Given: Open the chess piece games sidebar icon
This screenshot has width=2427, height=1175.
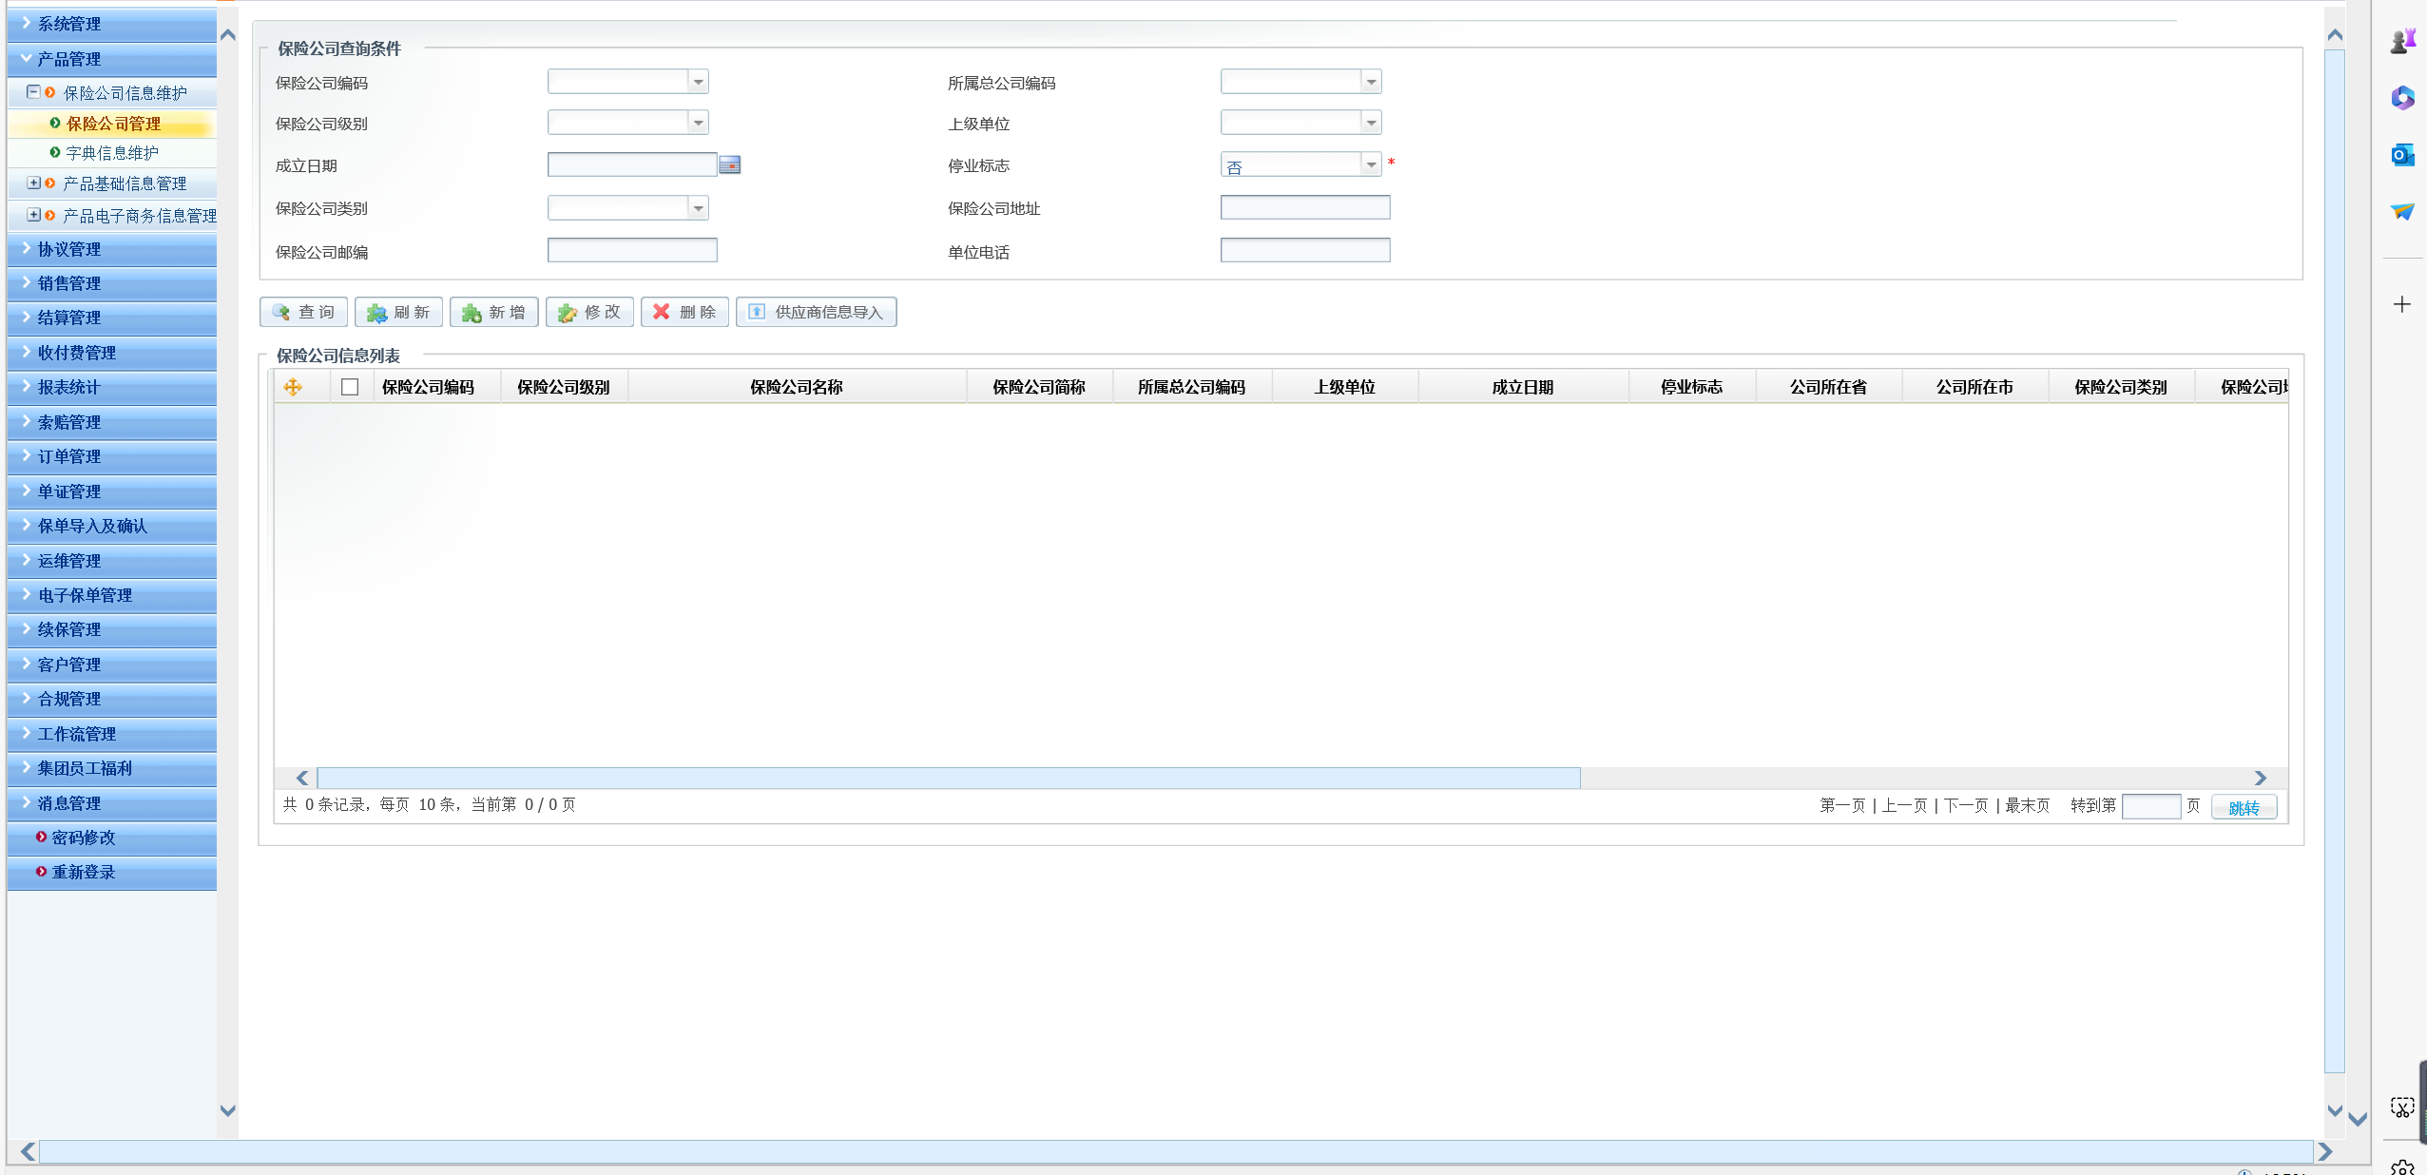Looking at the screenshot, I should [x=2402, y=40].
